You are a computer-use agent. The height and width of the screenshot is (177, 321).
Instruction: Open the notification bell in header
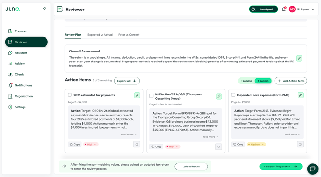pyautogui.click(x=284, y=9)
